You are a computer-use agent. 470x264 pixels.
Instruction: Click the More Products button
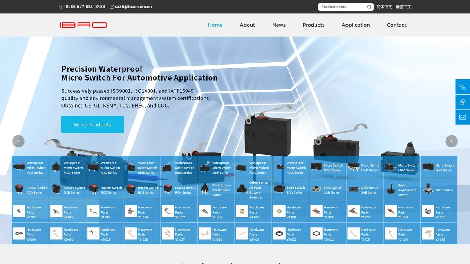pos(92,124)
